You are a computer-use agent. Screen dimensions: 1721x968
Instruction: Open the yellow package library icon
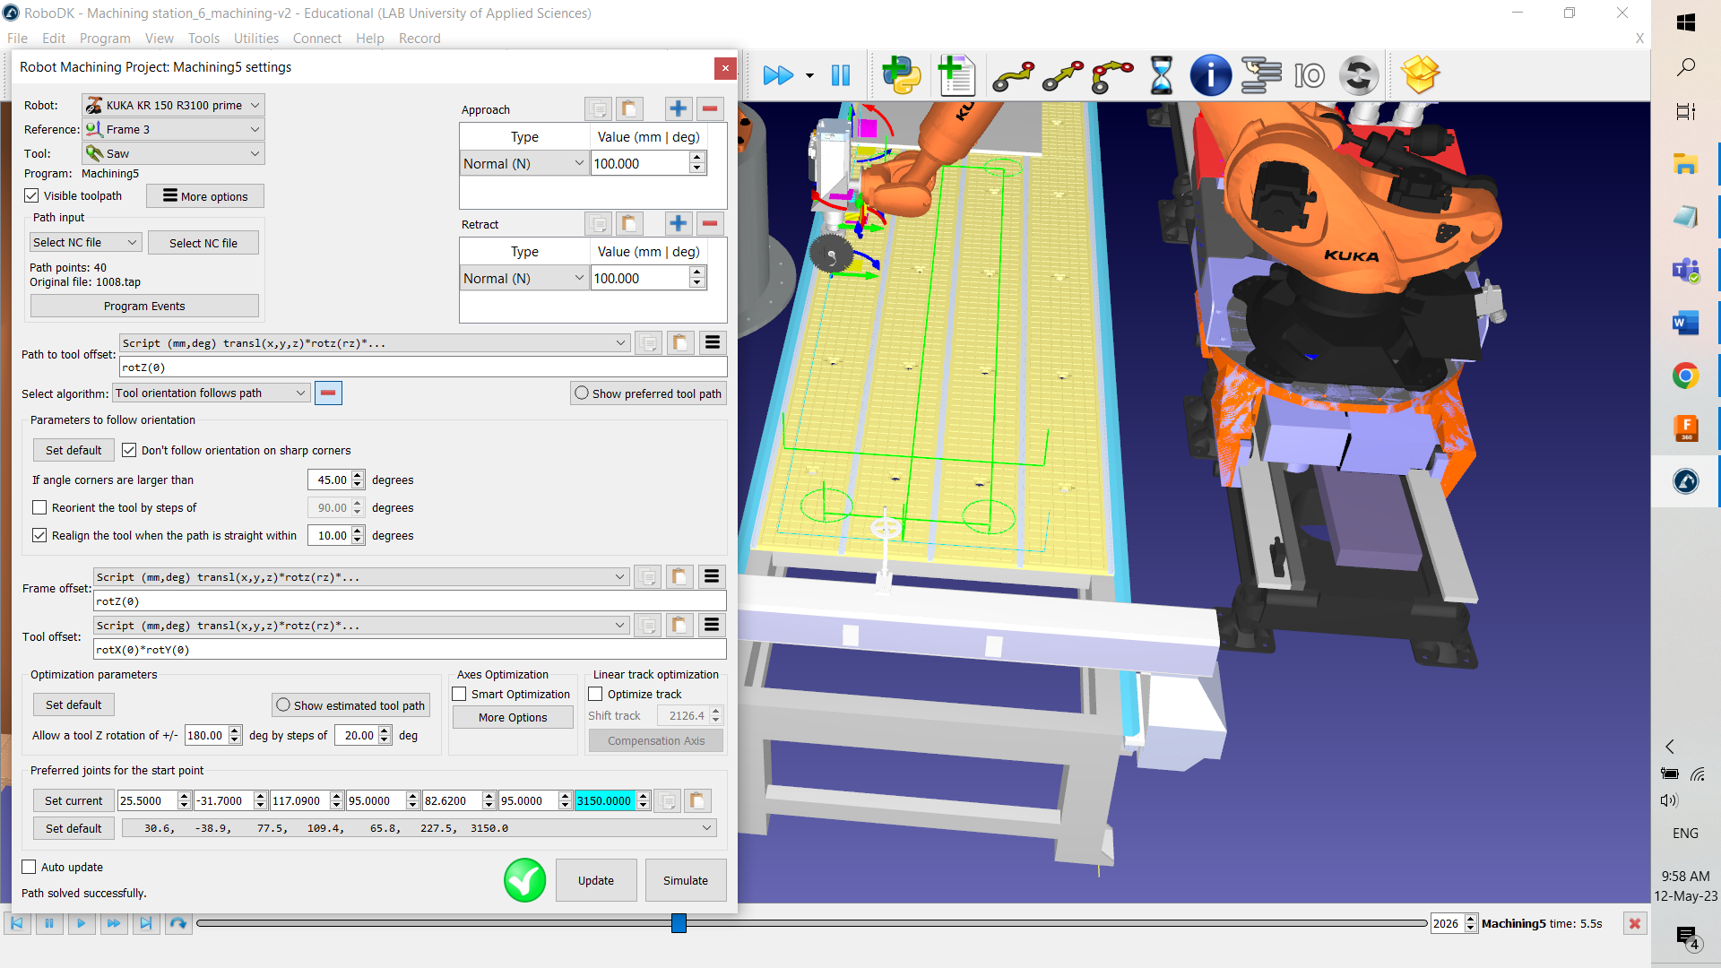(x=1421, y=75)
